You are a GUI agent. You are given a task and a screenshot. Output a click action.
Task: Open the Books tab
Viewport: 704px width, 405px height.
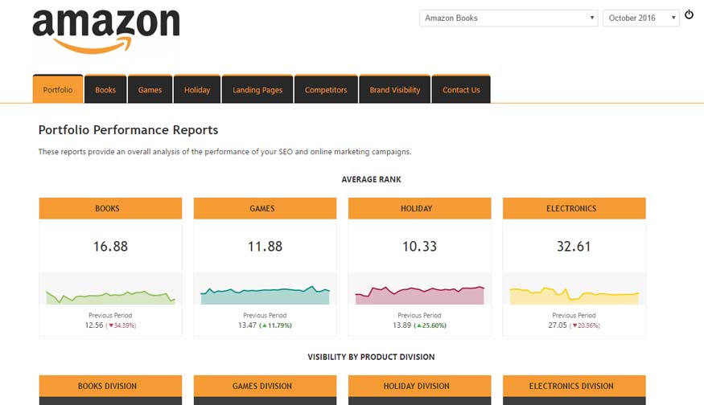pos(105,90)
